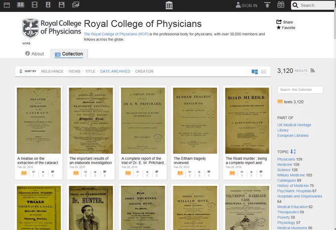Open The Royal College of Physicians (RCP) link
The image size is (336, 230).
pos(116,34)
